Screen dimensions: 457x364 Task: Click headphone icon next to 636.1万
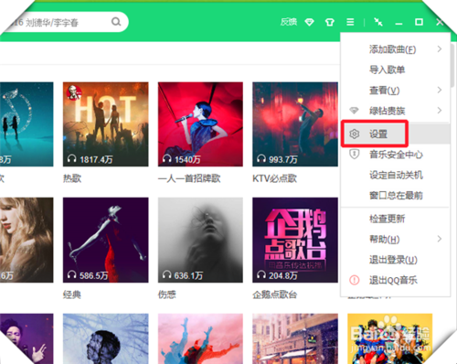point(166,274)
